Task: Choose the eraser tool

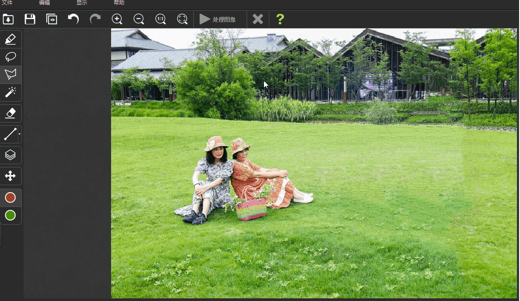Action: [x=11, y=113]
